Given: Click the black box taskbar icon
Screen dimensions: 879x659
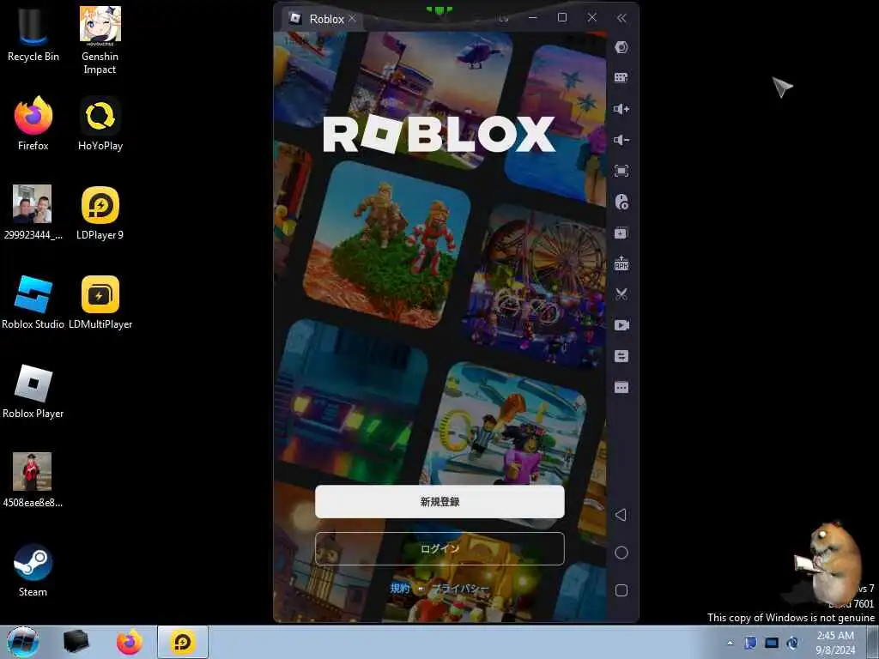Looking at the screenshot, I should [76, 642].
